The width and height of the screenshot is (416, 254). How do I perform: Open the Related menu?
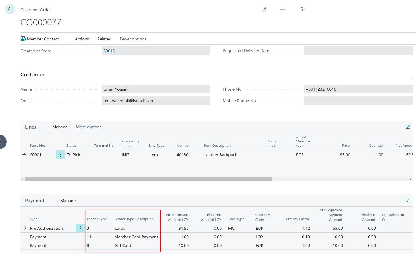point(104,39)
